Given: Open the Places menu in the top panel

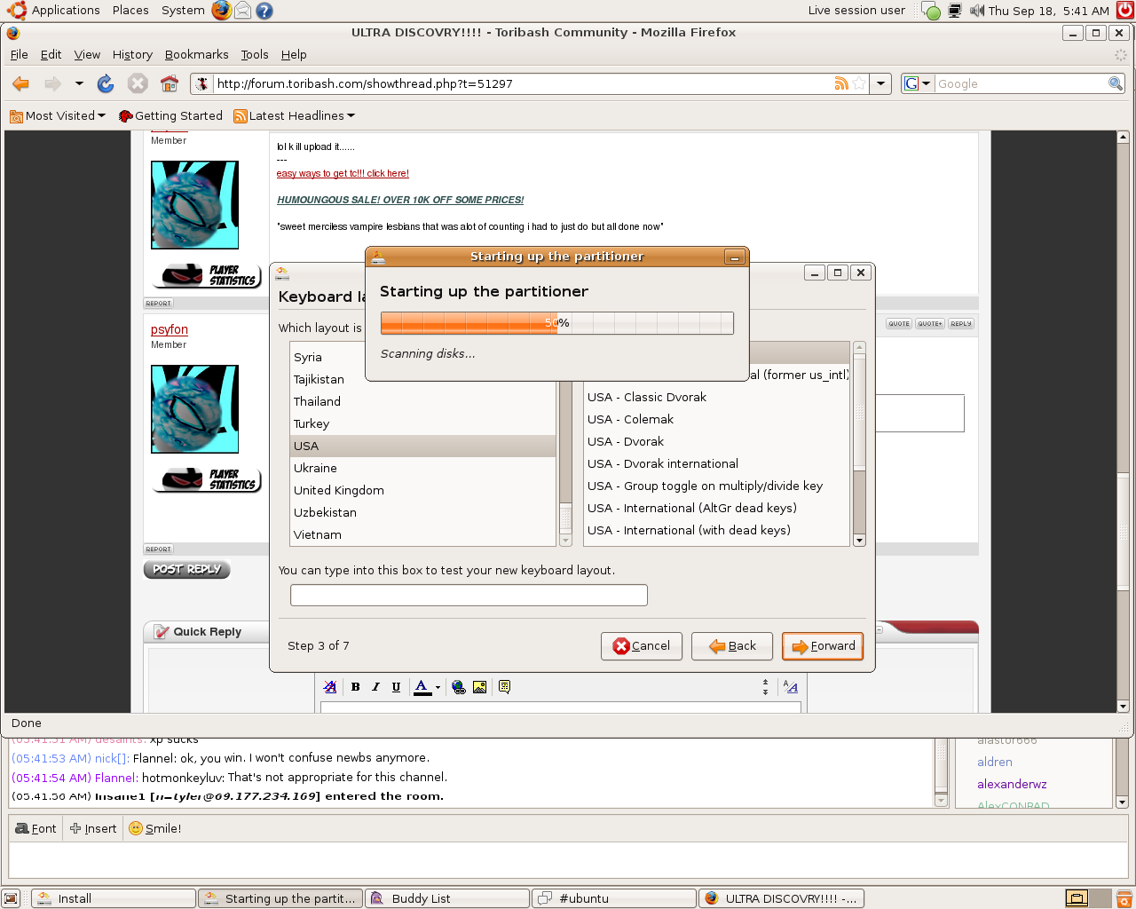Looking at the screenshot, I should 130,11.
